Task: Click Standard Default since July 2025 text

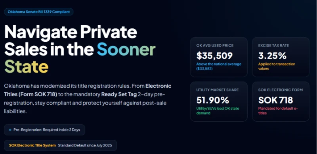Action: coord(85,145)
